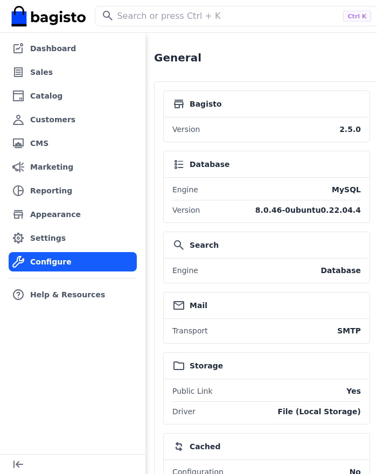
Task: Click the Transport label in Mail card
Action: point(190,331)
